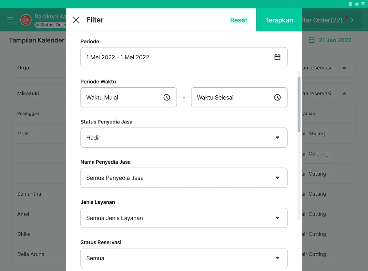Click clock icon in Waktu Mulai field
The image size is (368, 271).
coord(167,97)
